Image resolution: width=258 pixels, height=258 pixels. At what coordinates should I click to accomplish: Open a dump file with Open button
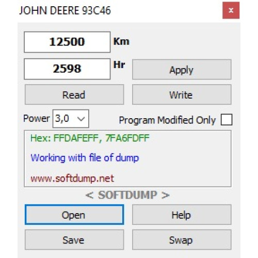tap(74, 215)
